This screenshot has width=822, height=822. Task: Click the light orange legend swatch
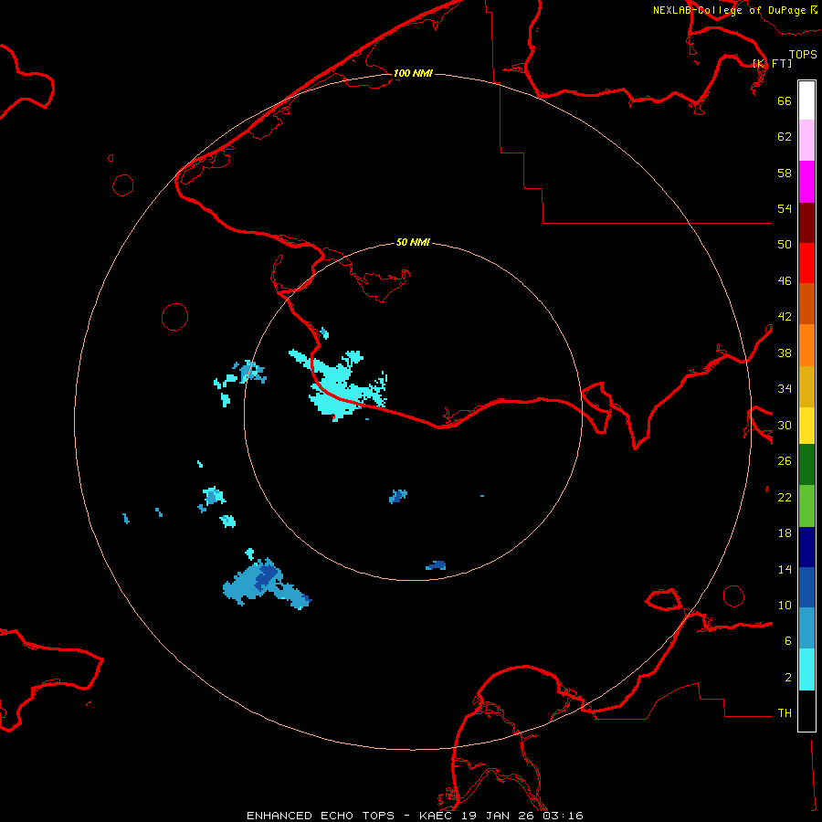pyautogui.click(x=806, y=345)
